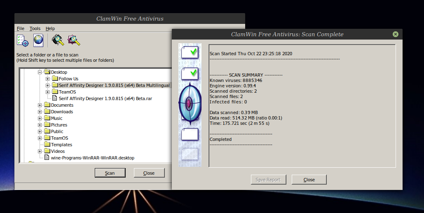
Task: Select TeamOS label below Public
Action: click(59, 138)
